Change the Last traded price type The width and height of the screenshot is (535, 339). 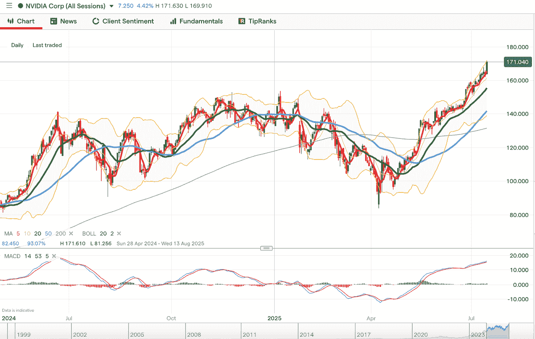click(x=47, y=45)
